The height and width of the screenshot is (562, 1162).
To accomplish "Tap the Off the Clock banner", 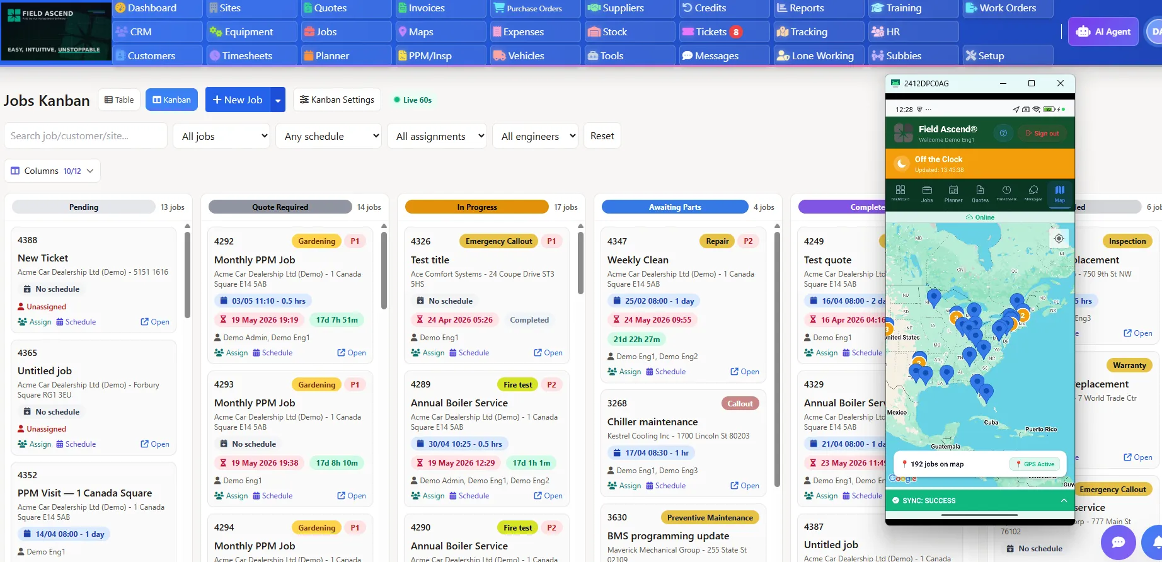I will pos(980,164).
